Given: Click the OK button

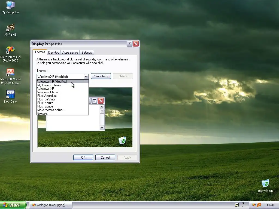Looking at the screenshot, I should (83, 158).
